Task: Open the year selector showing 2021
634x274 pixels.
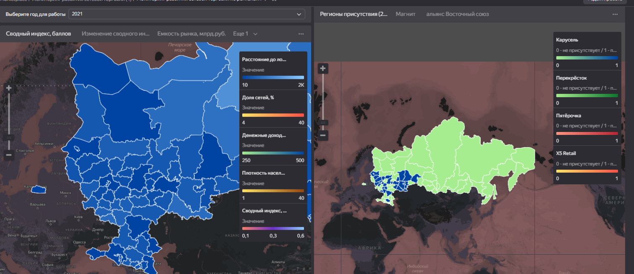Action: 186,14
